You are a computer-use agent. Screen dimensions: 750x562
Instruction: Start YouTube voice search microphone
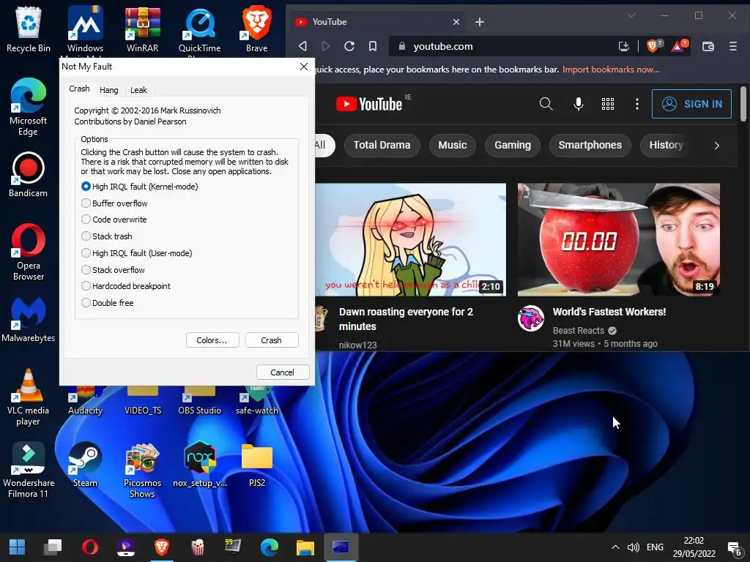pos(579,104)
